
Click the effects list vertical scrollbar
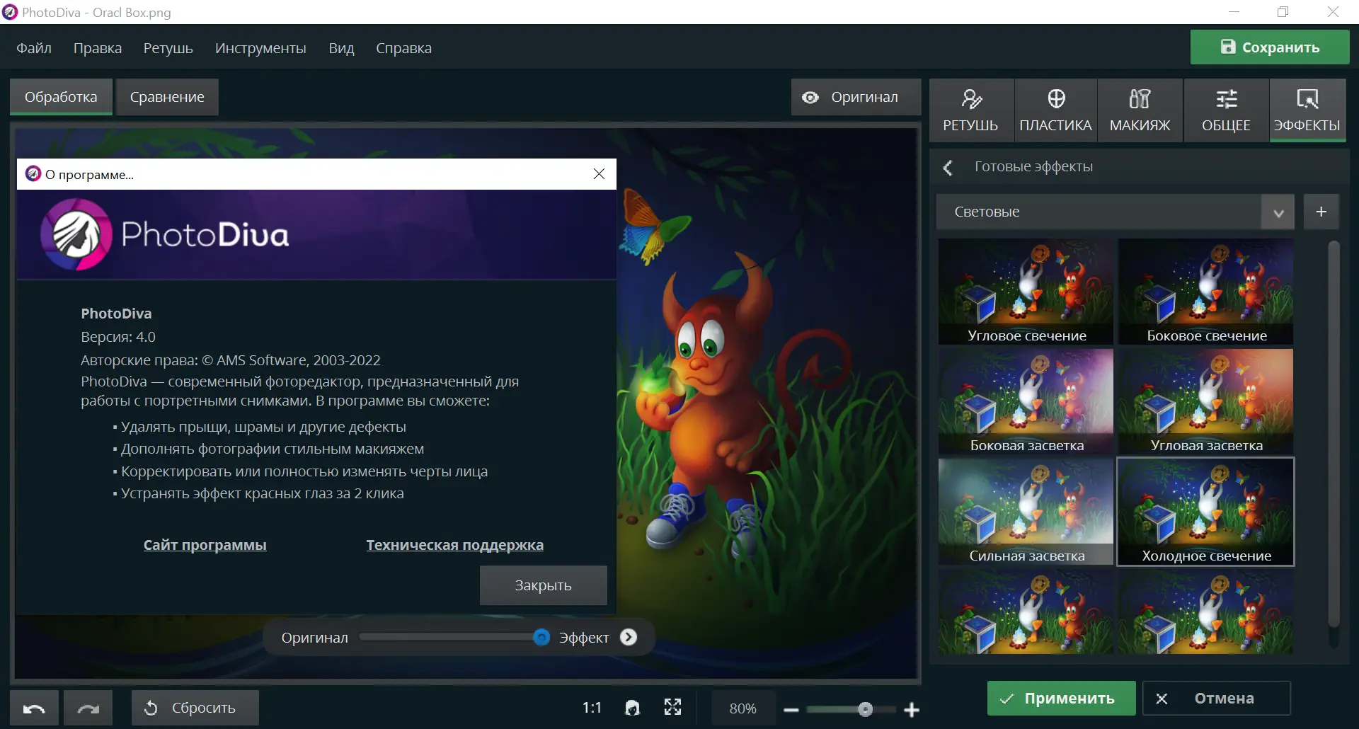click(1334, 433)
